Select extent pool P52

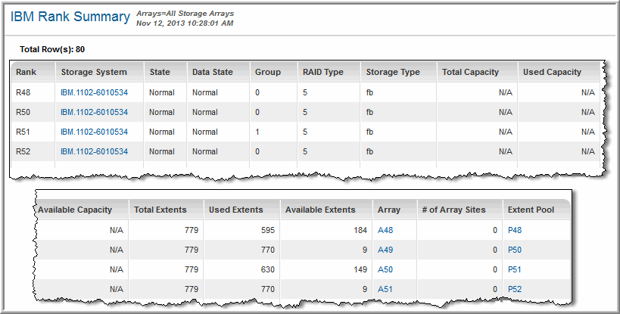pos(515,288)
